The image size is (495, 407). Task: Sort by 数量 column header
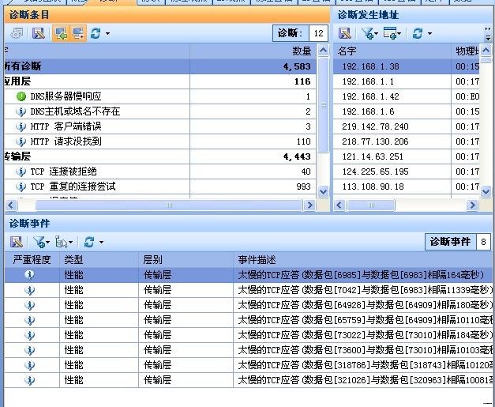tap(253, 51)
